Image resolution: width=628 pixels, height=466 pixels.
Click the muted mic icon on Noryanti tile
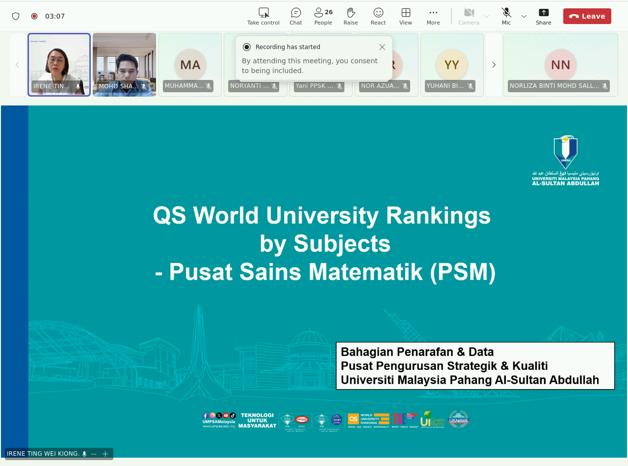click(274, 86)
